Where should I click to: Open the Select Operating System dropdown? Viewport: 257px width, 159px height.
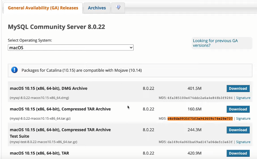[x=71, y=48]
